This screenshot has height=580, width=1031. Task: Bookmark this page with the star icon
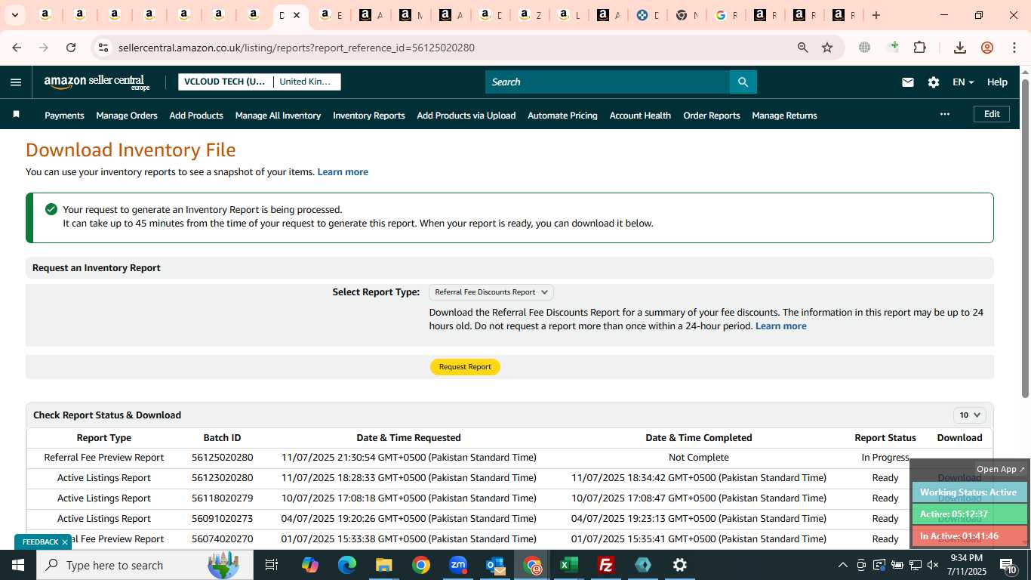[827, 48]
